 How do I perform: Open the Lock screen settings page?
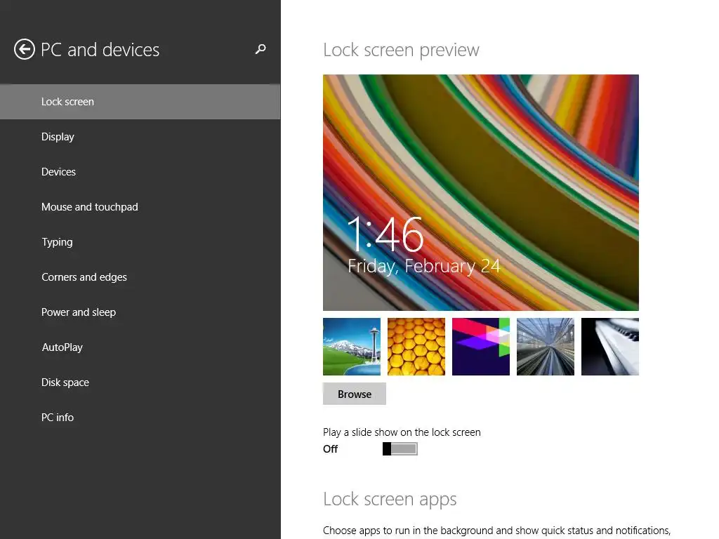pos(67,102)
